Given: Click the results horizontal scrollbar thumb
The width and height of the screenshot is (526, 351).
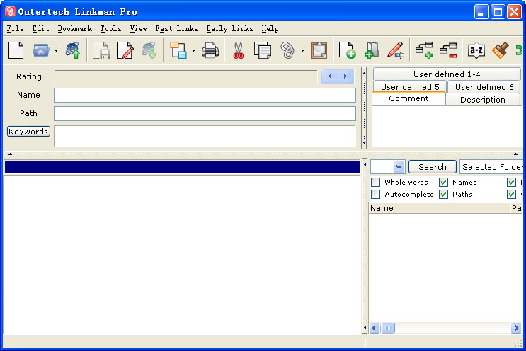Looking at the screenshot, I should 388,328.
